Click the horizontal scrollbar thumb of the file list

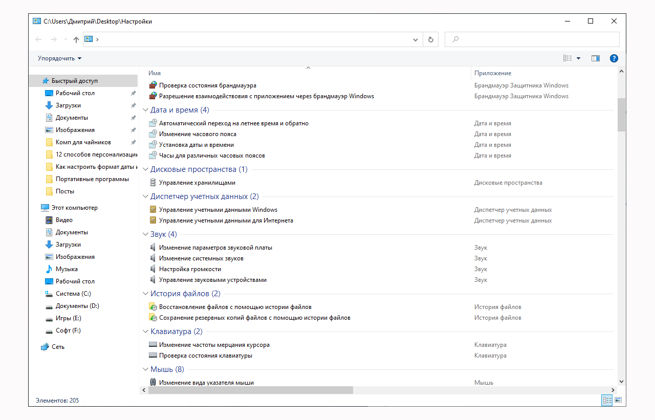[x=251, y=390]
